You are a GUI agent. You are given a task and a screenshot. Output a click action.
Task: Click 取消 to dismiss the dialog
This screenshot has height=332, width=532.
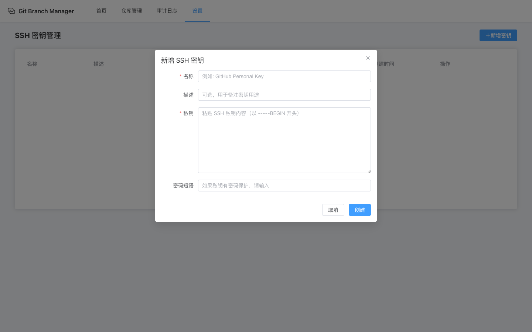tap(333, 210)
